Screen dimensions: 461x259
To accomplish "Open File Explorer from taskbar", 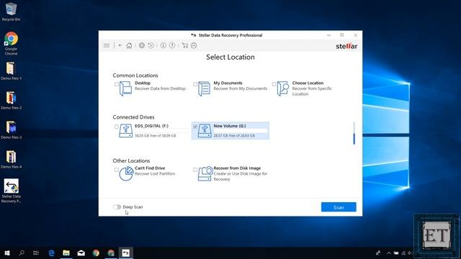I will coord(66,253).
